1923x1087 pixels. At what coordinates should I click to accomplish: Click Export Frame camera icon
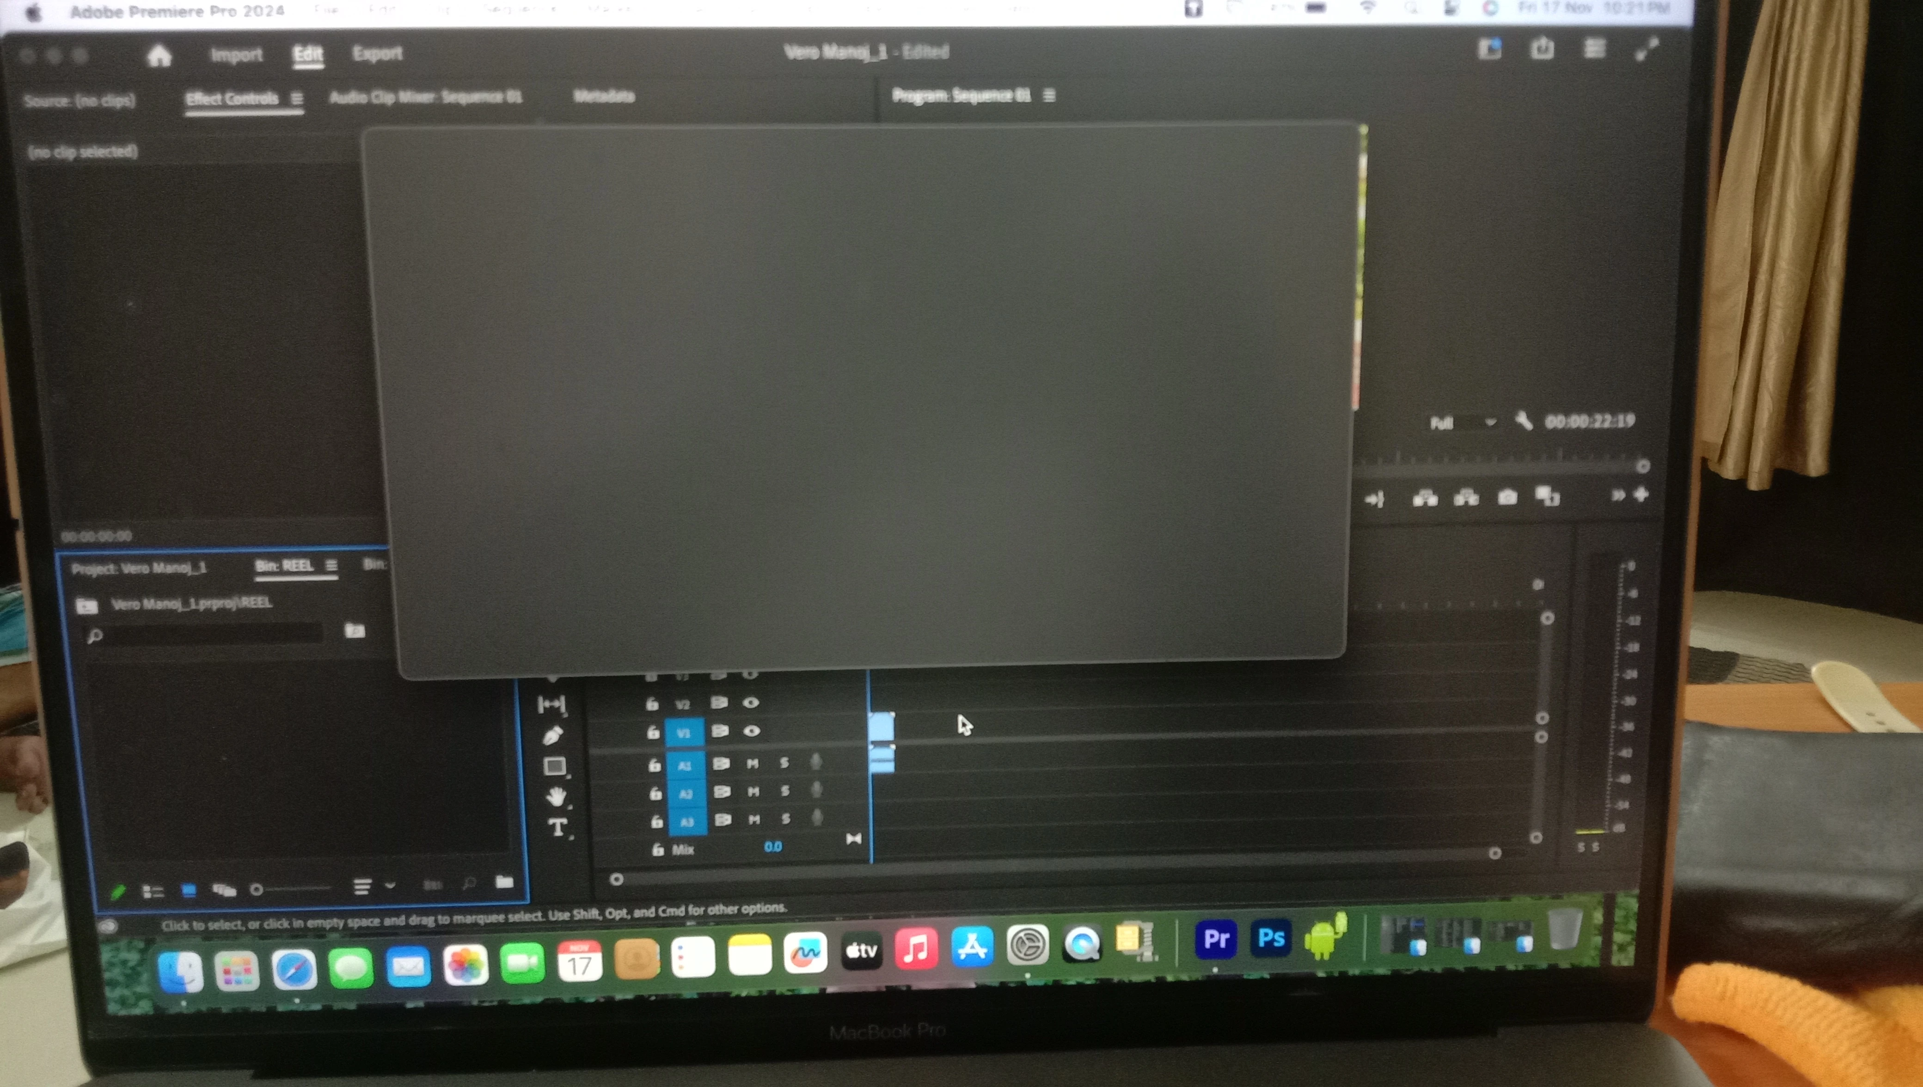point(1507,497)
